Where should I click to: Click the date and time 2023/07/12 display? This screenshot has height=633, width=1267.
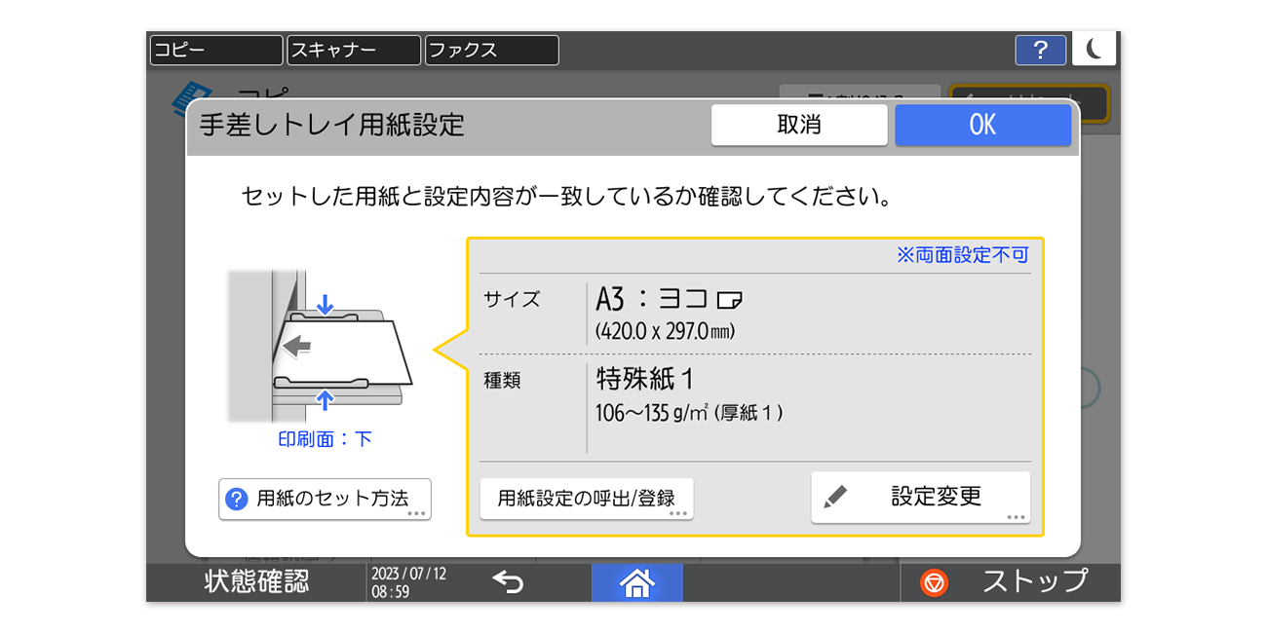click(x=408, y=582)
